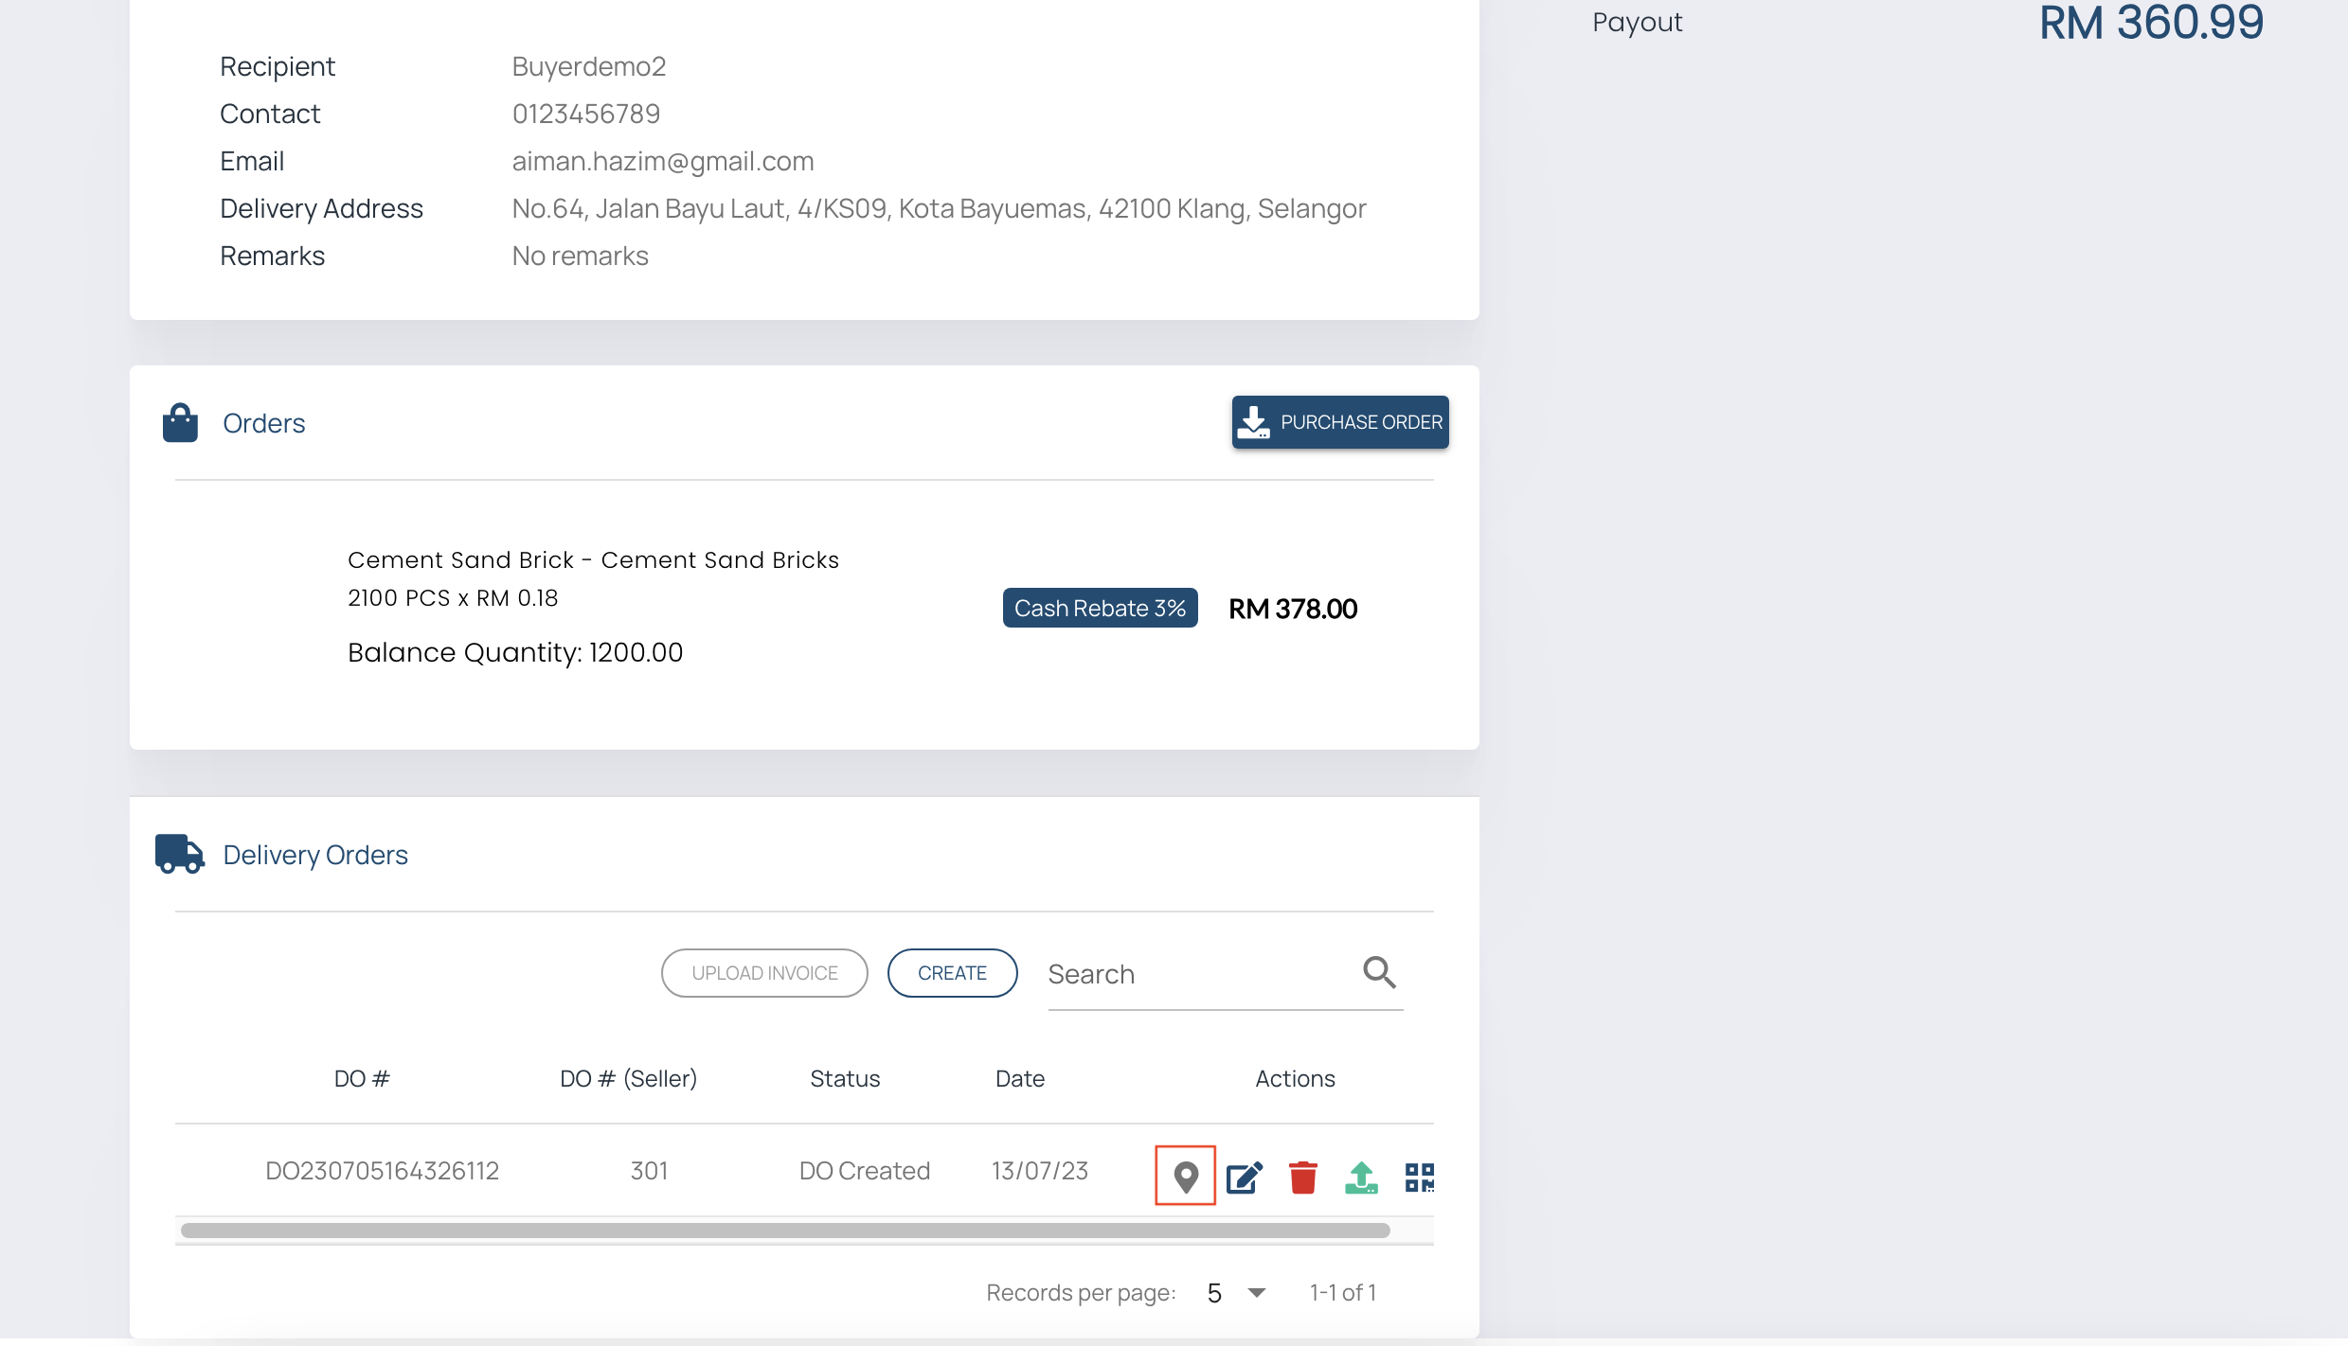Click the DO230705164326112 order number

pos(382,1171)
